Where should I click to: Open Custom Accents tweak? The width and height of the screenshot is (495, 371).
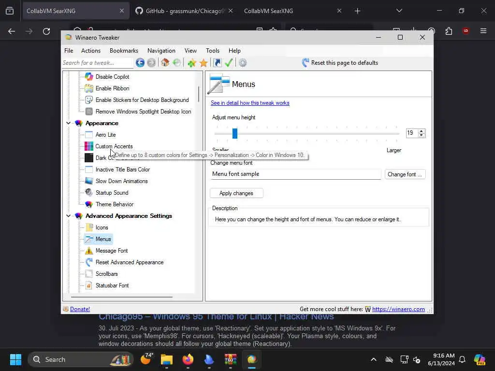click(114, 146)
